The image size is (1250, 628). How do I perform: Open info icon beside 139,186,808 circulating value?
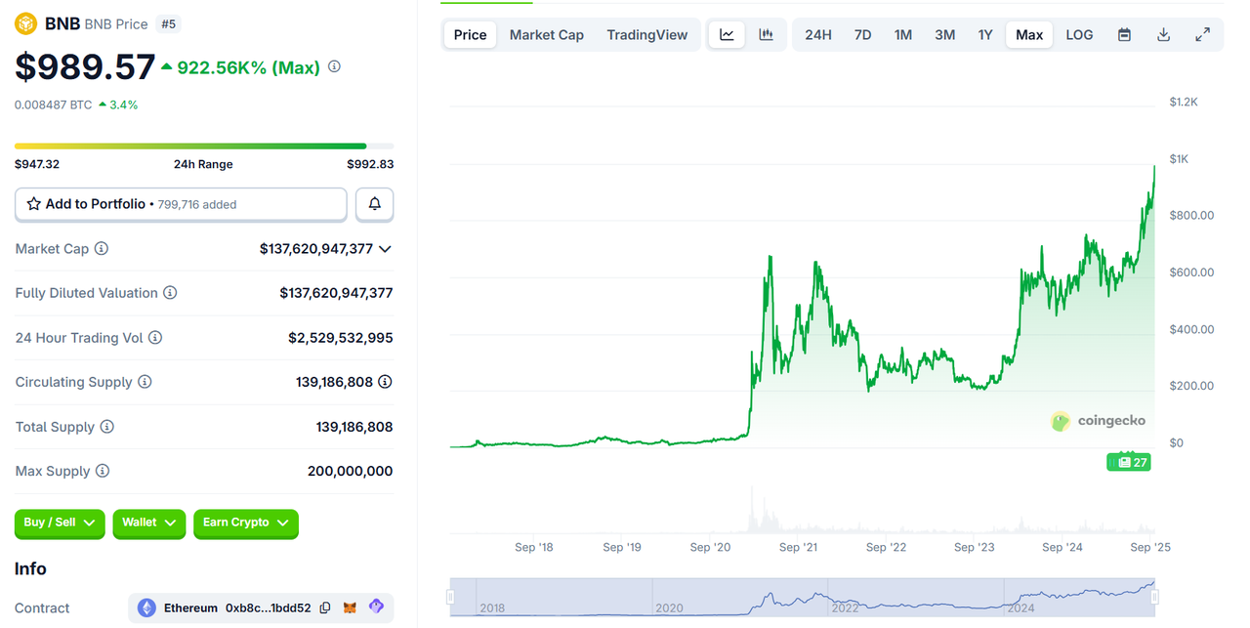(x=386, y=382)
